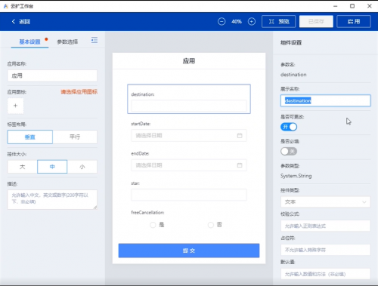This screenshot has height=286, width=378.
Task: Collapse the left panel using list icon
Action: pyautogui.click(x=94, y=40)
